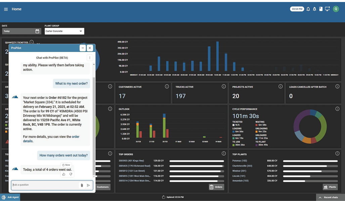Show info for Top Plants card
The width and height of the screenshot is (345, 201).
pos(337,153)
